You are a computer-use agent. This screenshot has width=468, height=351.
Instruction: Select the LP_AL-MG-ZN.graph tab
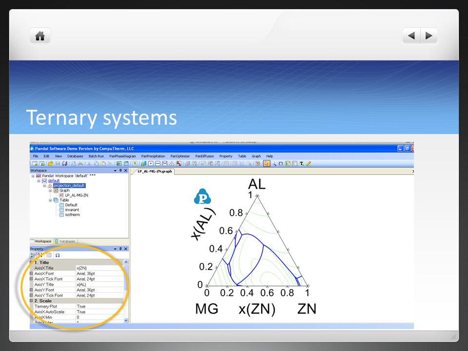pyautogui.click(x=155, y=172)
